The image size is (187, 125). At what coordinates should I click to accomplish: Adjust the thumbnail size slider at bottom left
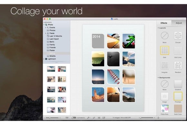(52, 118)
